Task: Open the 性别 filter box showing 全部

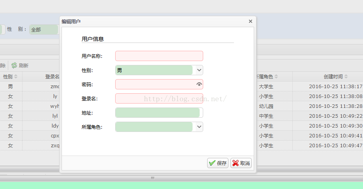Action: pos(44,30)
